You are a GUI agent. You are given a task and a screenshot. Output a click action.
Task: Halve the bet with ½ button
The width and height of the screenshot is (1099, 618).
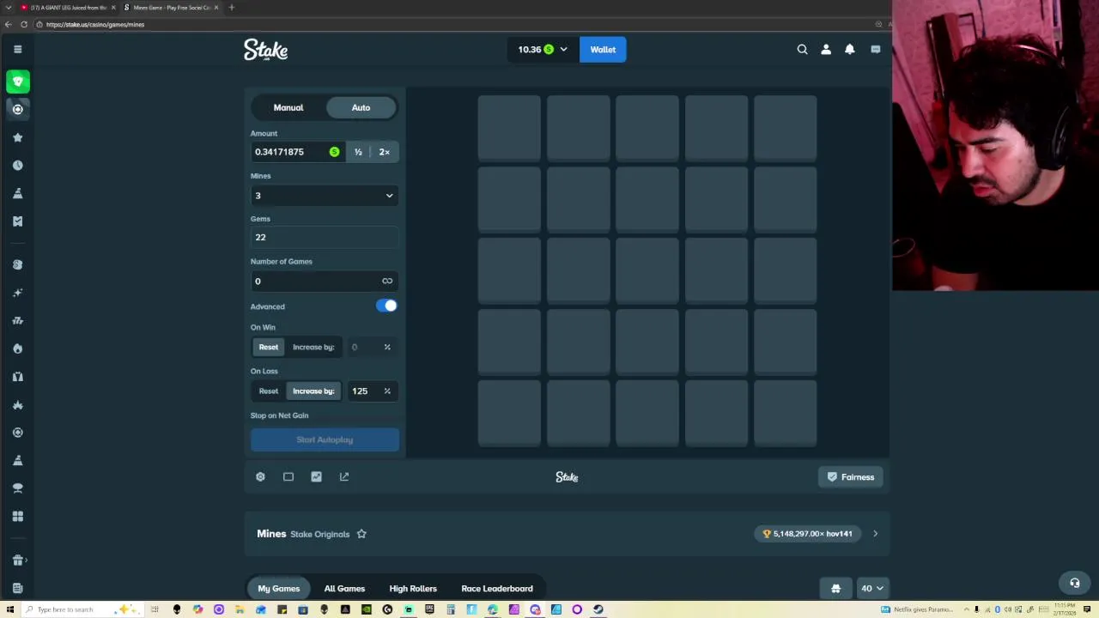pos(358,152)
